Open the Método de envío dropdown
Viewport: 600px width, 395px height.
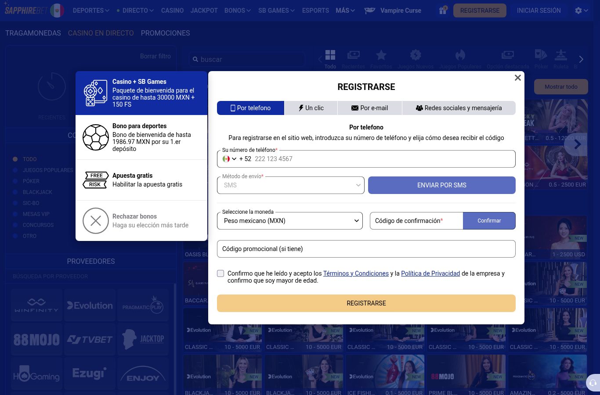click(x=291, y=185)
